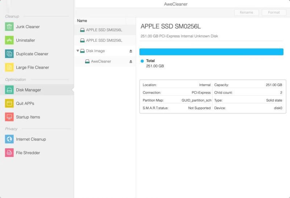Click the Device value 'disk0'
The width and height of the screenshot is (290, 198).
pos(278,108)
